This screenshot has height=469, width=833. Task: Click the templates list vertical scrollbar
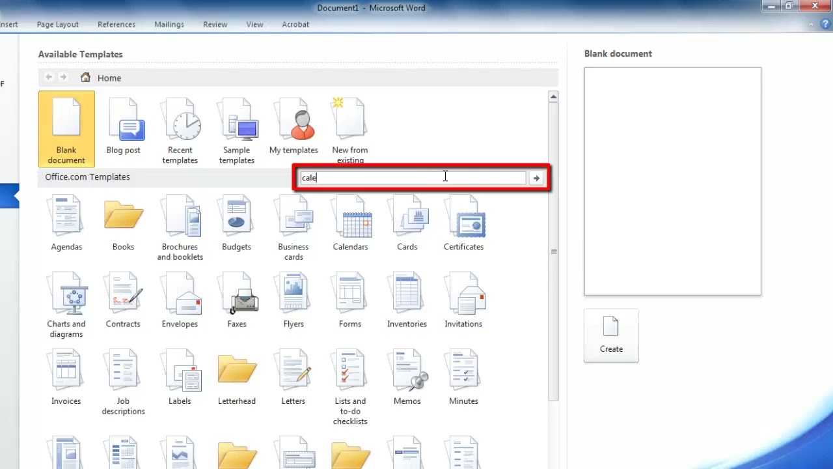pos(553,251)
